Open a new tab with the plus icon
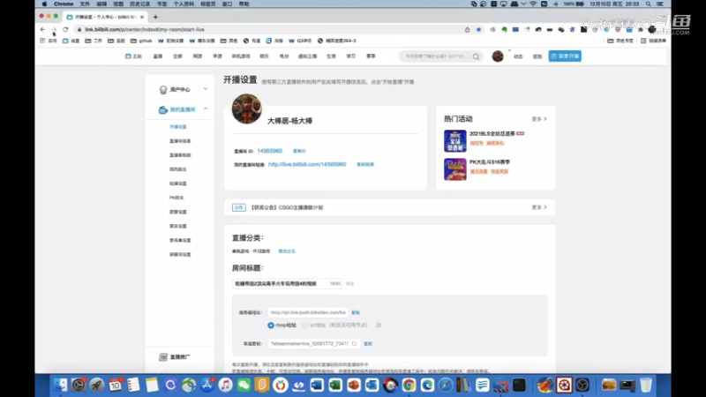Viewport: 706px width, 397px height. (x=155, y=17)
